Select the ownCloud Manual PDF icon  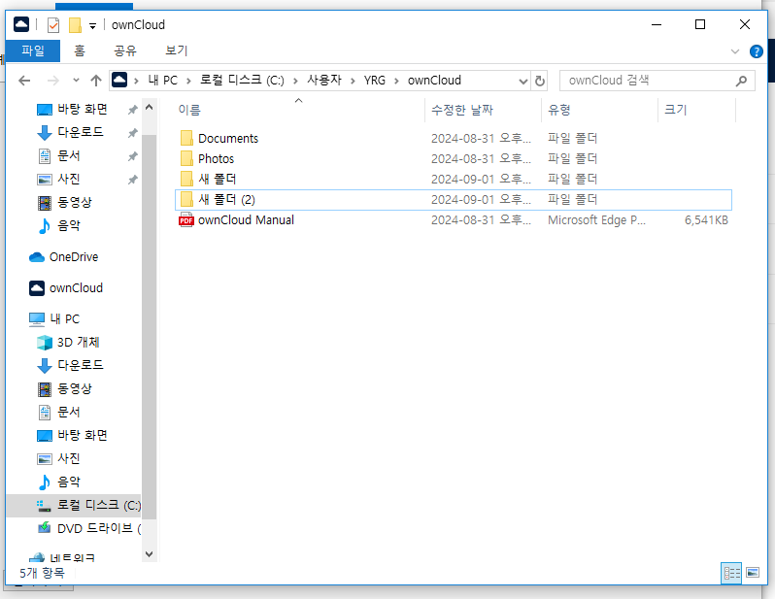[x=186, y=220]
